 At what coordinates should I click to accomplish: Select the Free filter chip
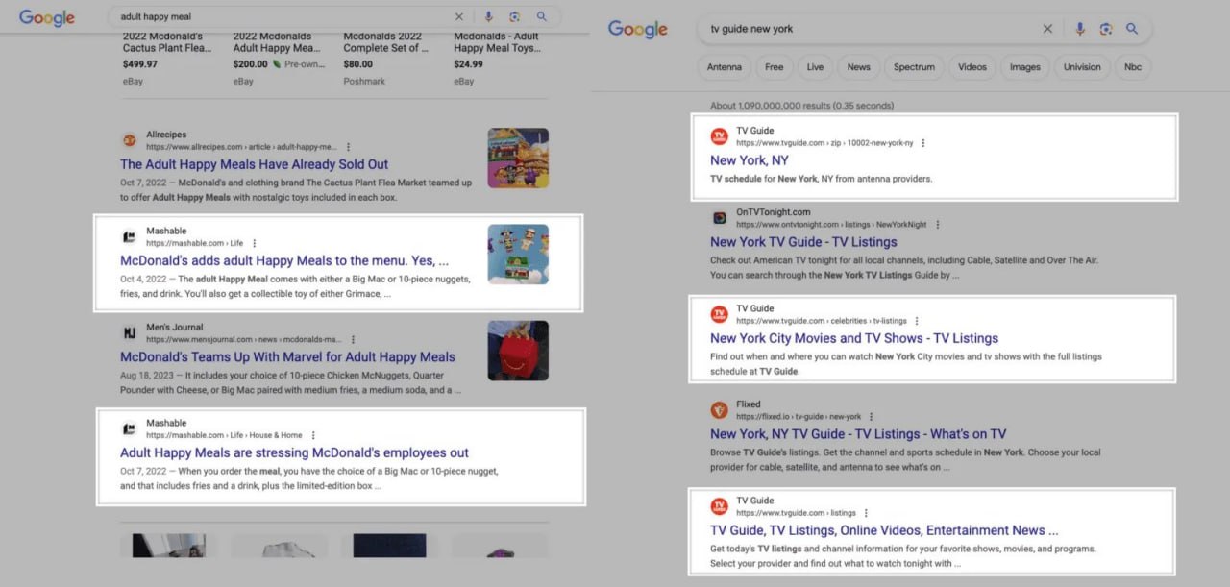click(775, 67)
